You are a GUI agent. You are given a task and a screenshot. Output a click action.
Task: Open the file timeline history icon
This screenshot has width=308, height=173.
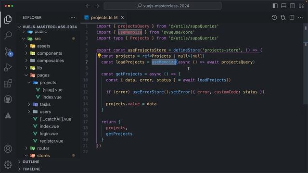click(274, 18)
